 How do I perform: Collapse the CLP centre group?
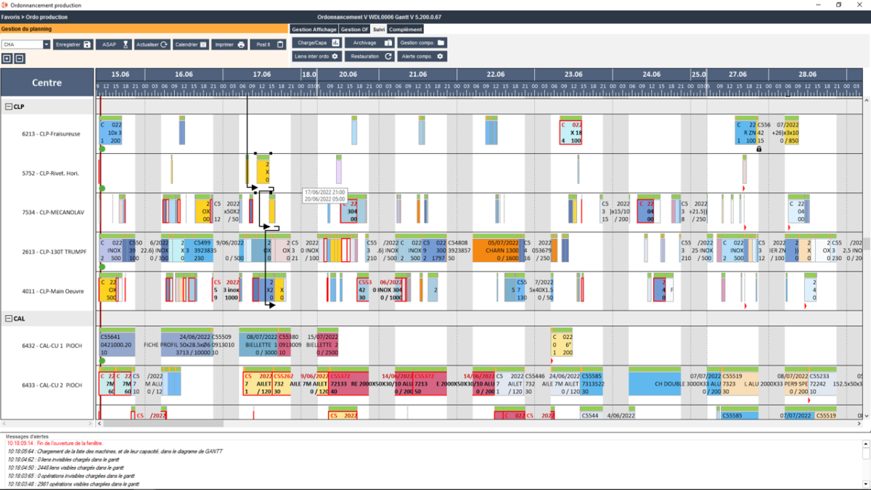pyautogui.click(x=9, y=107)
